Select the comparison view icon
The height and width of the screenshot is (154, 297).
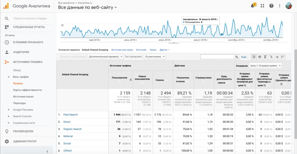pos(271,57)
